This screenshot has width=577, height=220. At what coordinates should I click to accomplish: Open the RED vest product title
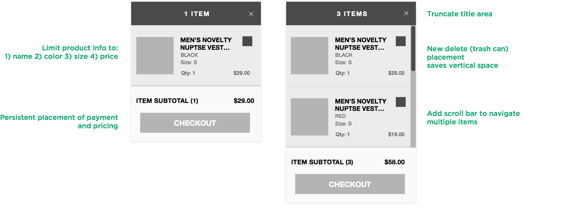coord(361,105)
